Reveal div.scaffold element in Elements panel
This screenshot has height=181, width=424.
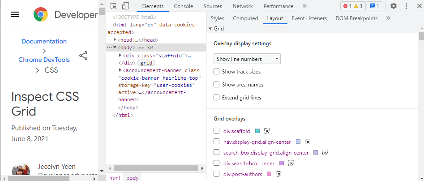pyautogui.click(x=267, y=131)
